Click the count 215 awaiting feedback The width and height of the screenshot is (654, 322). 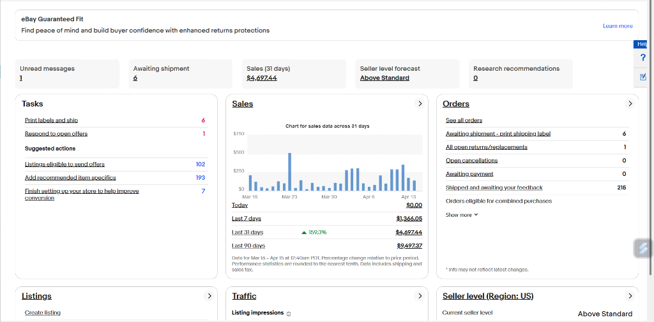[621, 187]
